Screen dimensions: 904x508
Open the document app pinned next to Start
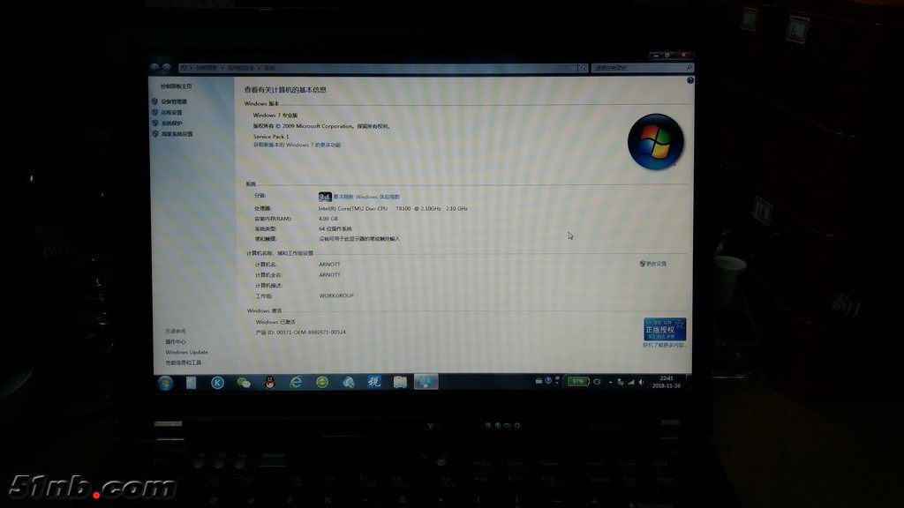click(192, 383)
